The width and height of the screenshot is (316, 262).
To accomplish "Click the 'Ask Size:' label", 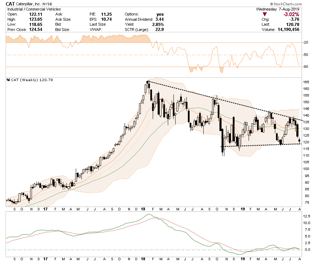I will pos(63,19).
